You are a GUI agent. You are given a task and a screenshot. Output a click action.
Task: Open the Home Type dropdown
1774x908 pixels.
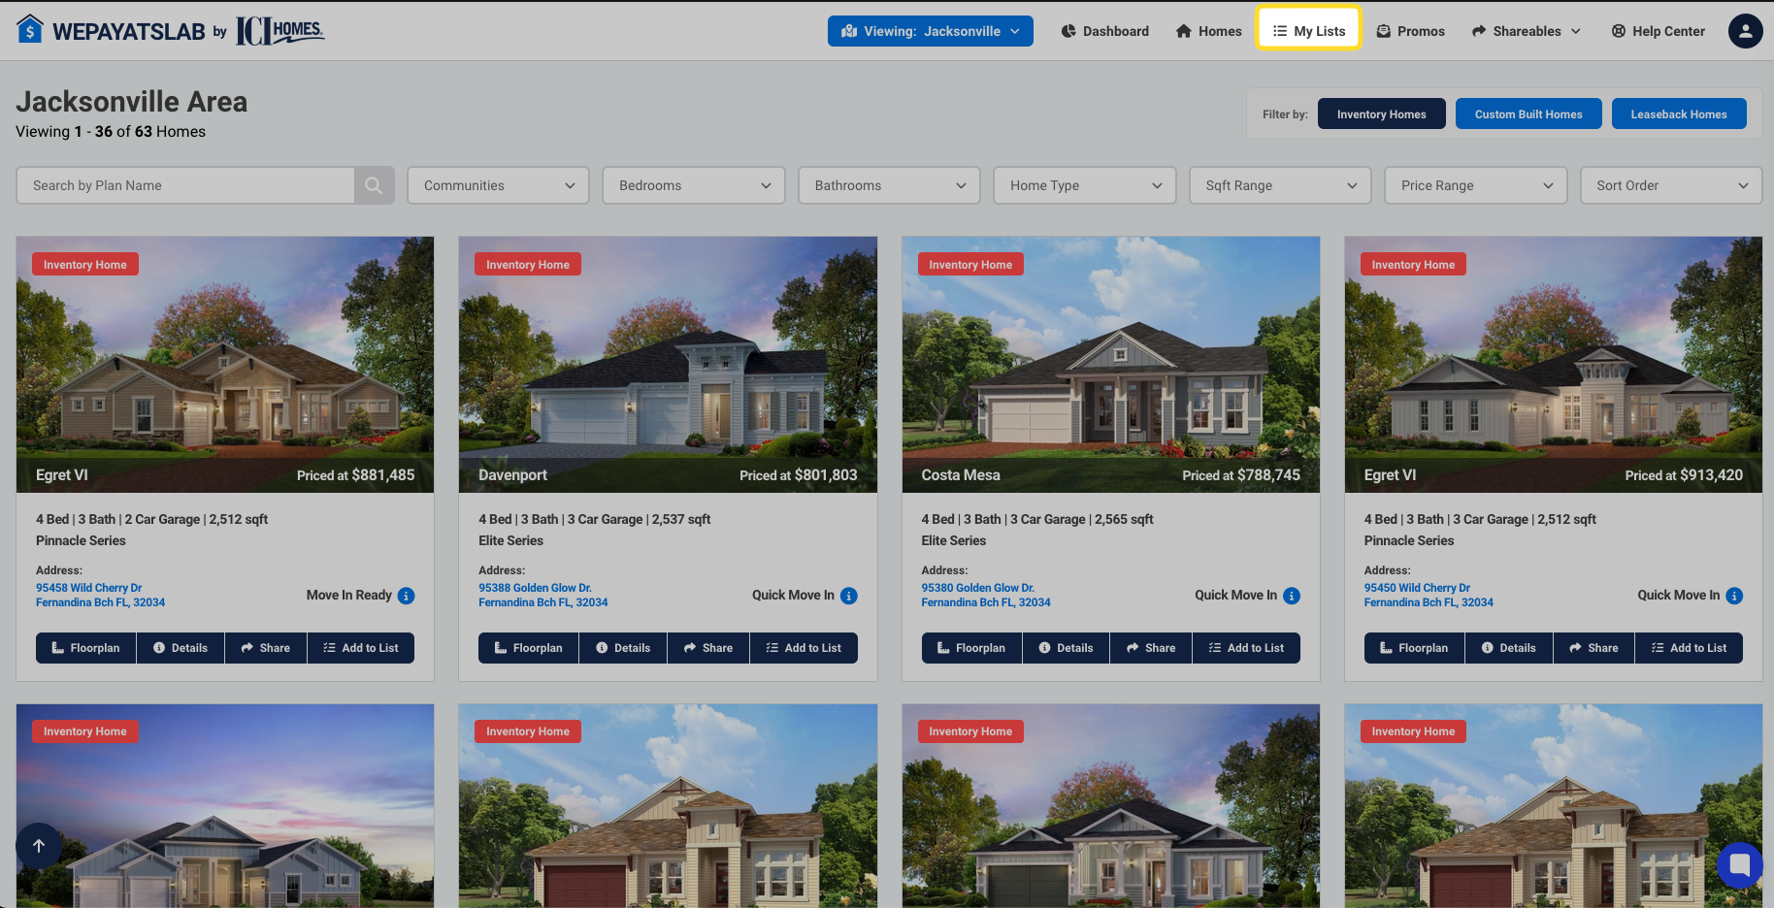click(x=1085, y=185)
